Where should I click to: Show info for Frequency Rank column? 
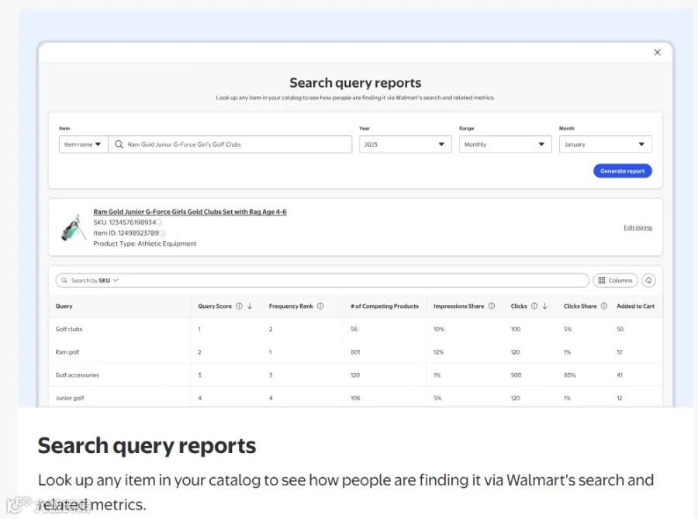(320, 306)
